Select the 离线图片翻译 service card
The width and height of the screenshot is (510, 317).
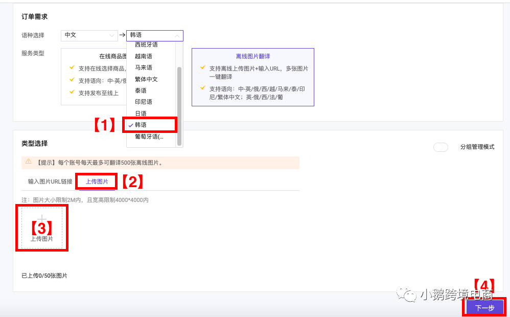coord(252,77)
